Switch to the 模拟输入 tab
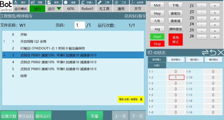224x120 pixels. click(x=194, y=60)
